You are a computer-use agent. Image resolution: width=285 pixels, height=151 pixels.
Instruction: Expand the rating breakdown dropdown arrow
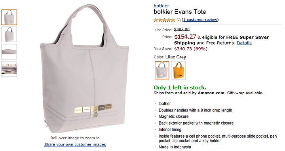pyautogui.click(x=179, y=20)
